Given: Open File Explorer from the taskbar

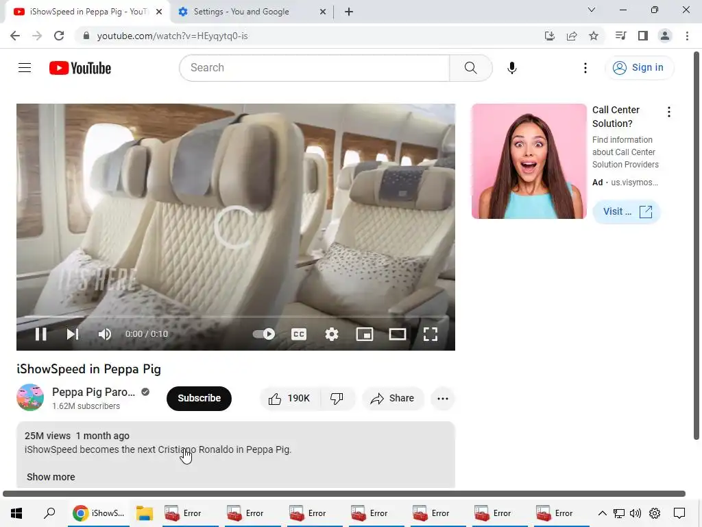Looking at the screenshot, I should (x=145, y=513).
